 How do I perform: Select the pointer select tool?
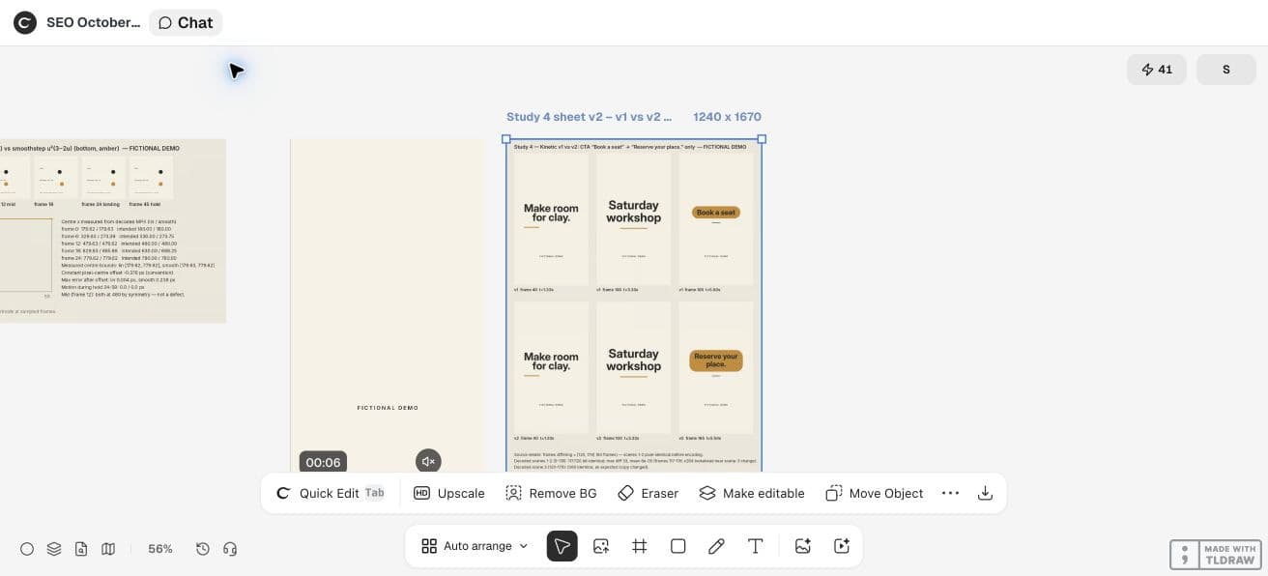click(562, 546)
